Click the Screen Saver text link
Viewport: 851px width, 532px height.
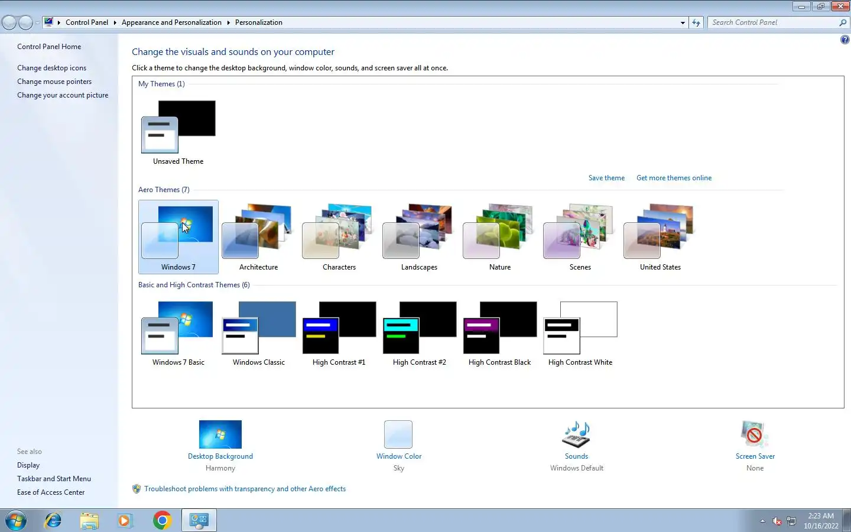pyautogui.click(x=755, y=456)
